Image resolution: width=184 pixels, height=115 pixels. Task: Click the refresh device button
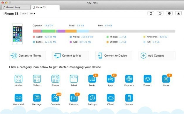(x=151, y=13)
